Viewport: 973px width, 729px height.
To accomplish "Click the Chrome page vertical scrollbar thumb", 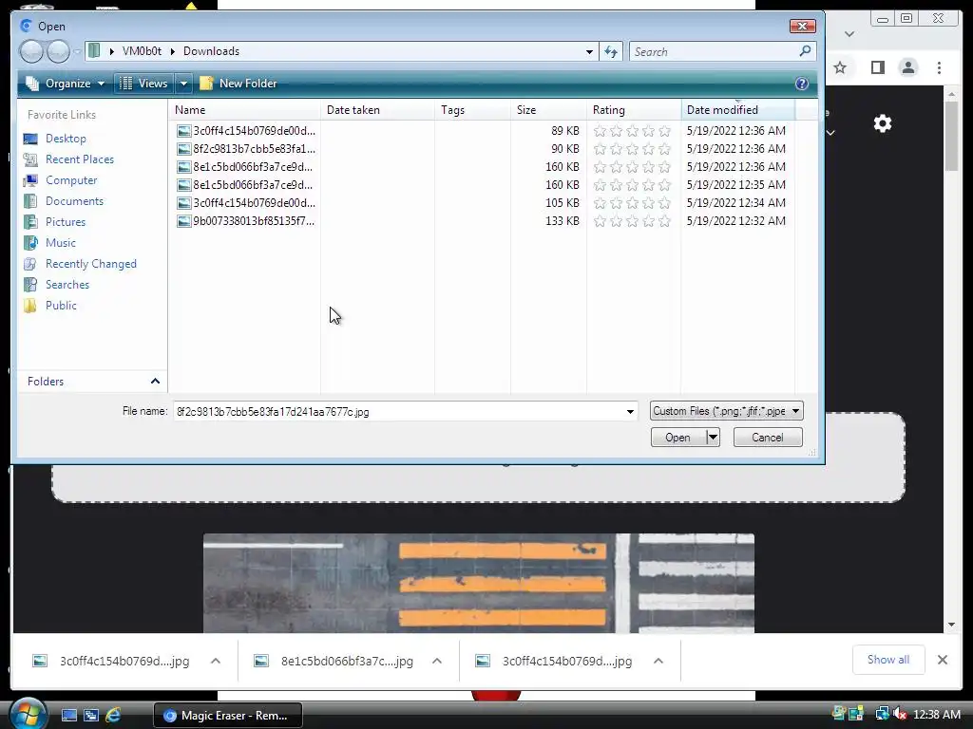I will tap(951, 137).
